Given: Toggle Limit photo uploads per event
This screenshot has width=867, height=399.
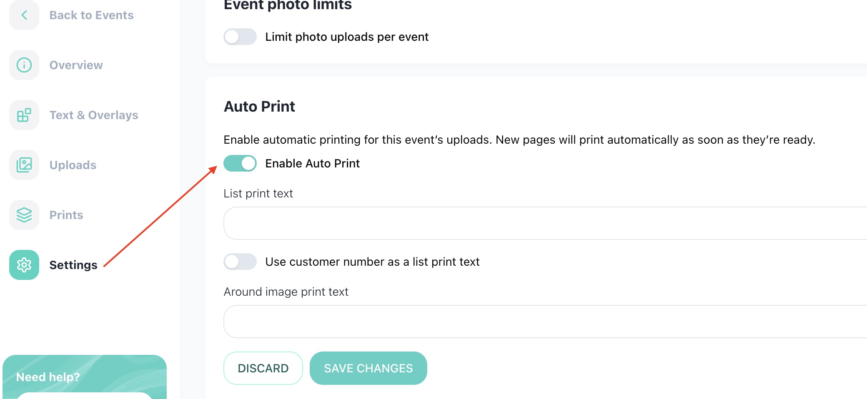Looking at the screenshot, I should tap(240, 37).
